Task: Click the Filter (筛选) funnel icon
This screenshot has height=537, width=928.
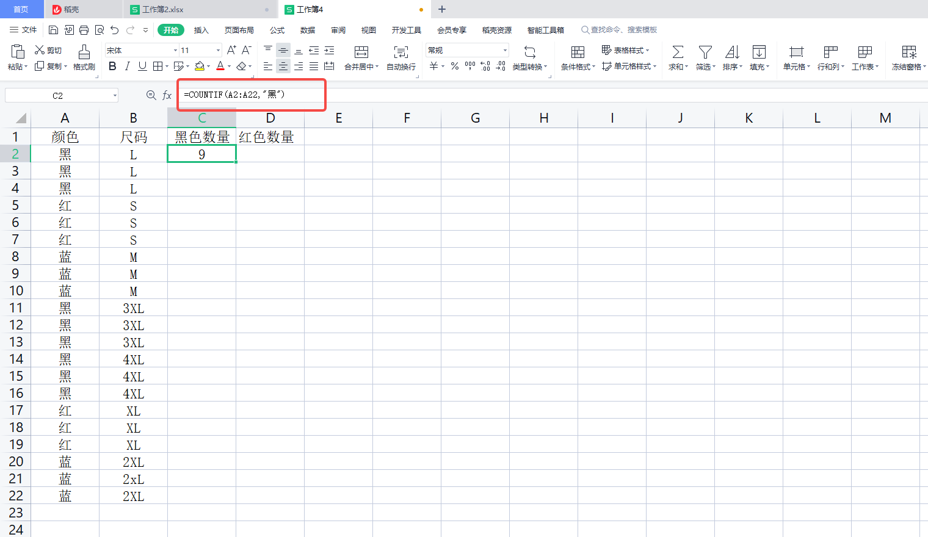Action: click(705, 52)
